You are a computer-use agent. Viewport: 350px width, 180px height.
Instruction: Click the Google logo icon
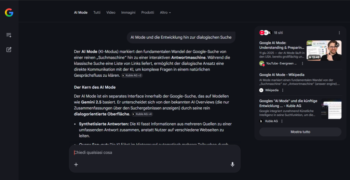point(9,13)
